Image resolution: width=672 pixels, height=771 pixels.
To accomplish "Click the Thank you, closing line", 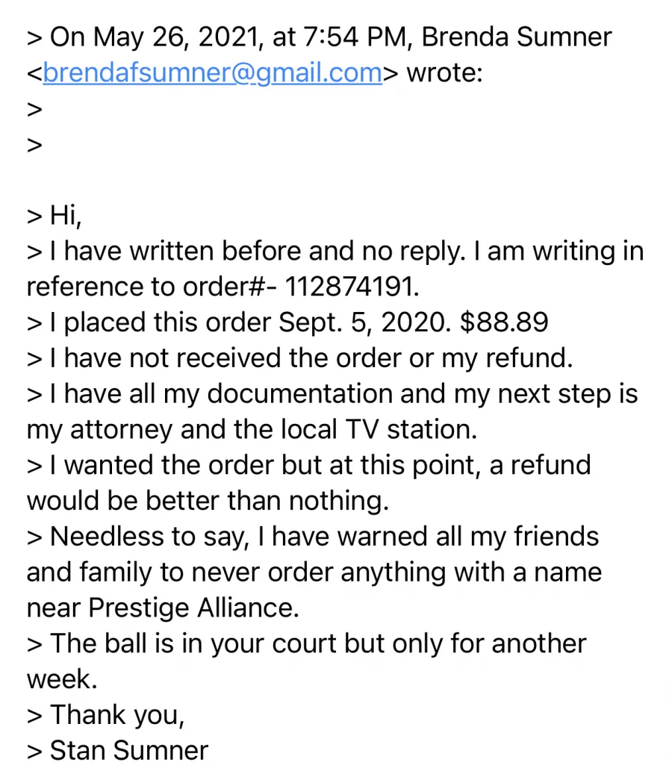I will pyautogui.click(x=117, y=715).
